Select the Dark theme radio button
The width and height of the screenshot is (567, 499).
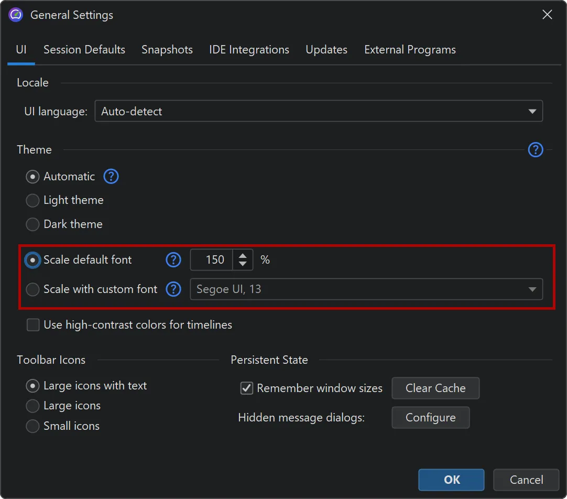33,224
